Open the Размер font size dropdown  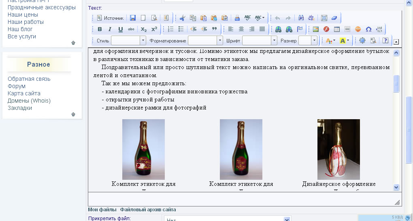pos(314,40)
